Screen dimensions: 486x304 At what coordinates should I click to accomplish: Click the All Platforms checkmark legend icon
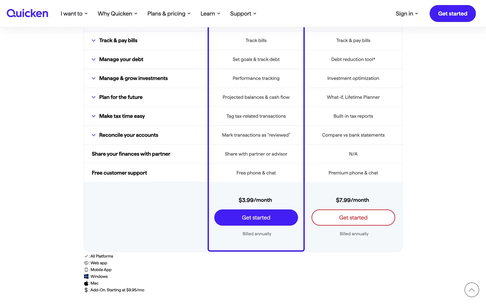point(86,256)
